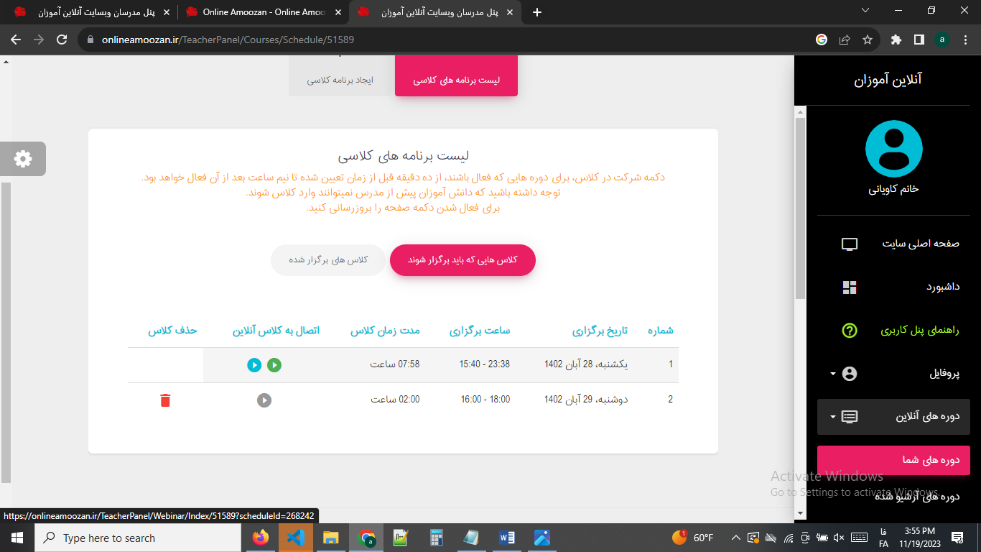Click the gray play icon in row 2
The height and width of the screenshot is (552, 981).
point(264,400)
